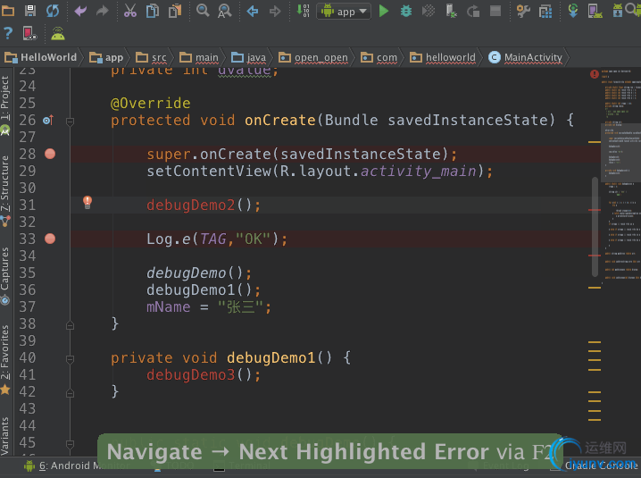The width and height of the screenshot is (641, 478).
Task: Click the Find magnifier icon
Action: [203, 10]
